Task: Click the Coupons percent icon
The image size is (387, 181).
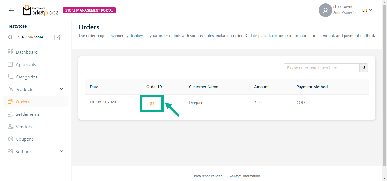Action: 11,139
